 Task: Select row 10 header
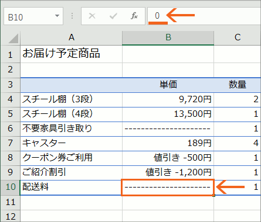point(10,188)
